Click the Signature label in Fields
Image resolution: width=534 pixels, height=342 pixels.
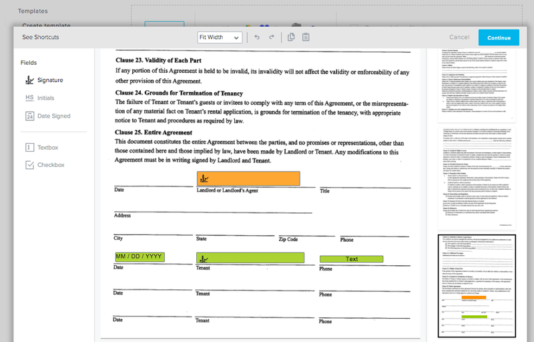pyautogui.click(x=50, y=80)
